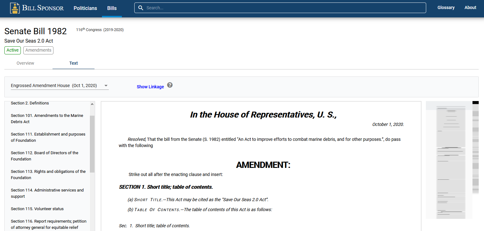This screenshot has width=484, height=231.
Task: Open the Politicians menu item
Action: [85, 8]
